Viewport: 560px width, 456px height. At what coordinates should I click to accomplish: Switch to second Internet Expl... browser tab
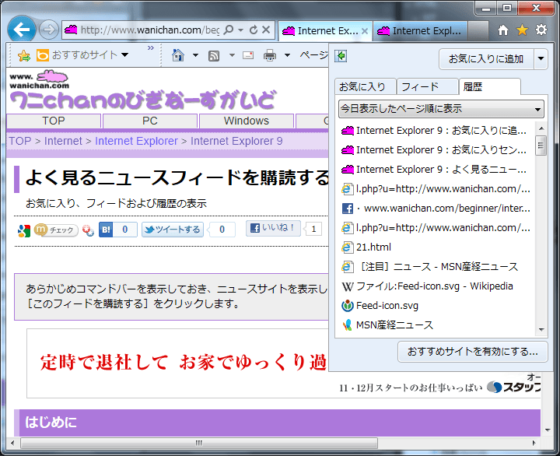[420, 31]
